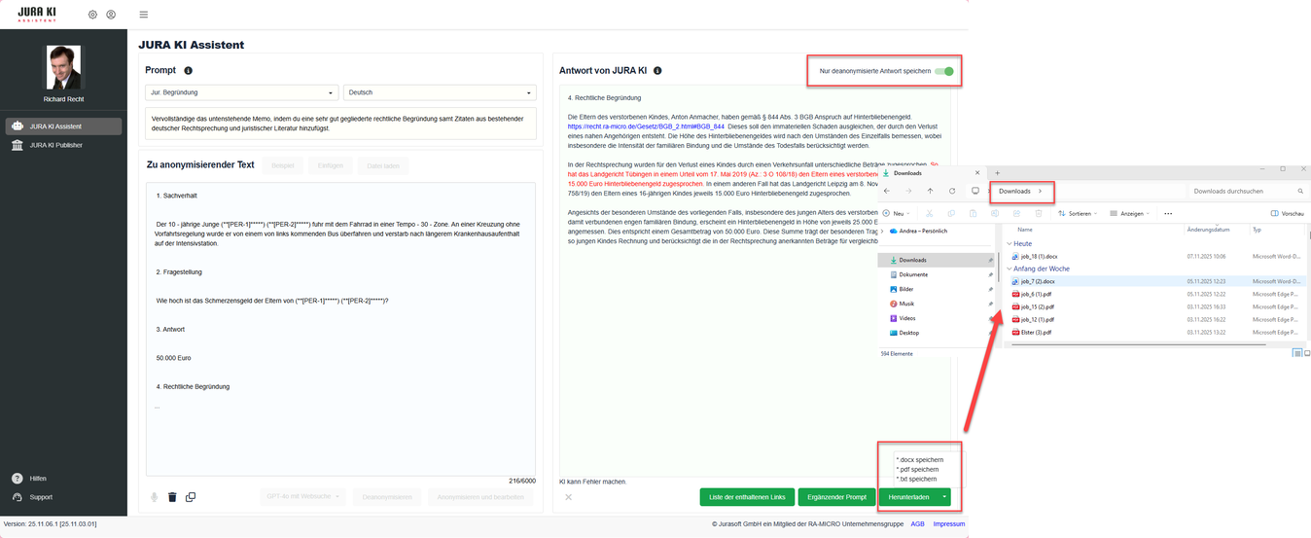Select JURA KI Publisher in sidebar
This screenshot has width=1311, height=538.
coord(55,145)
